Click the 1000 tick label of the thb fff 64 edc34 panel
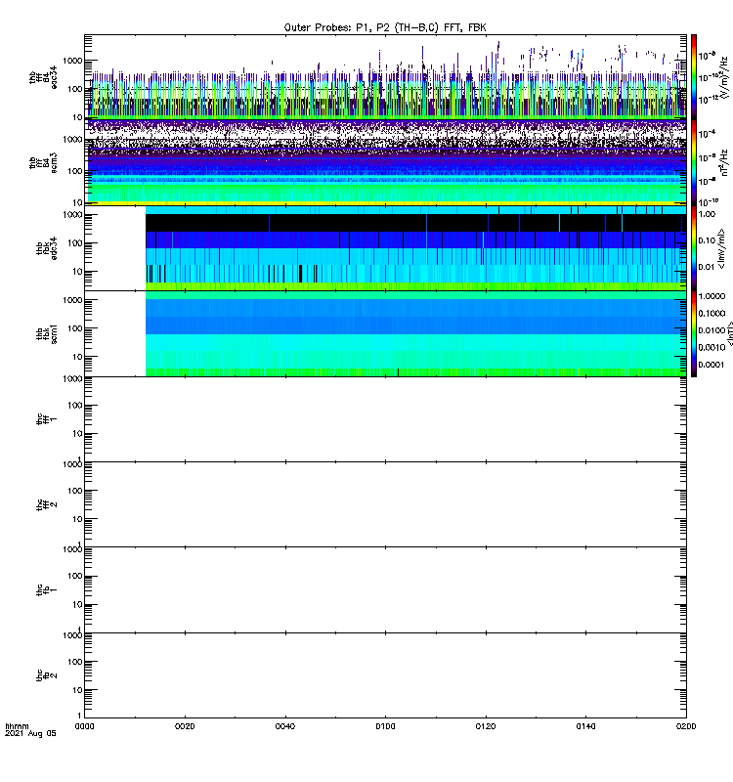 coord(72,61)
